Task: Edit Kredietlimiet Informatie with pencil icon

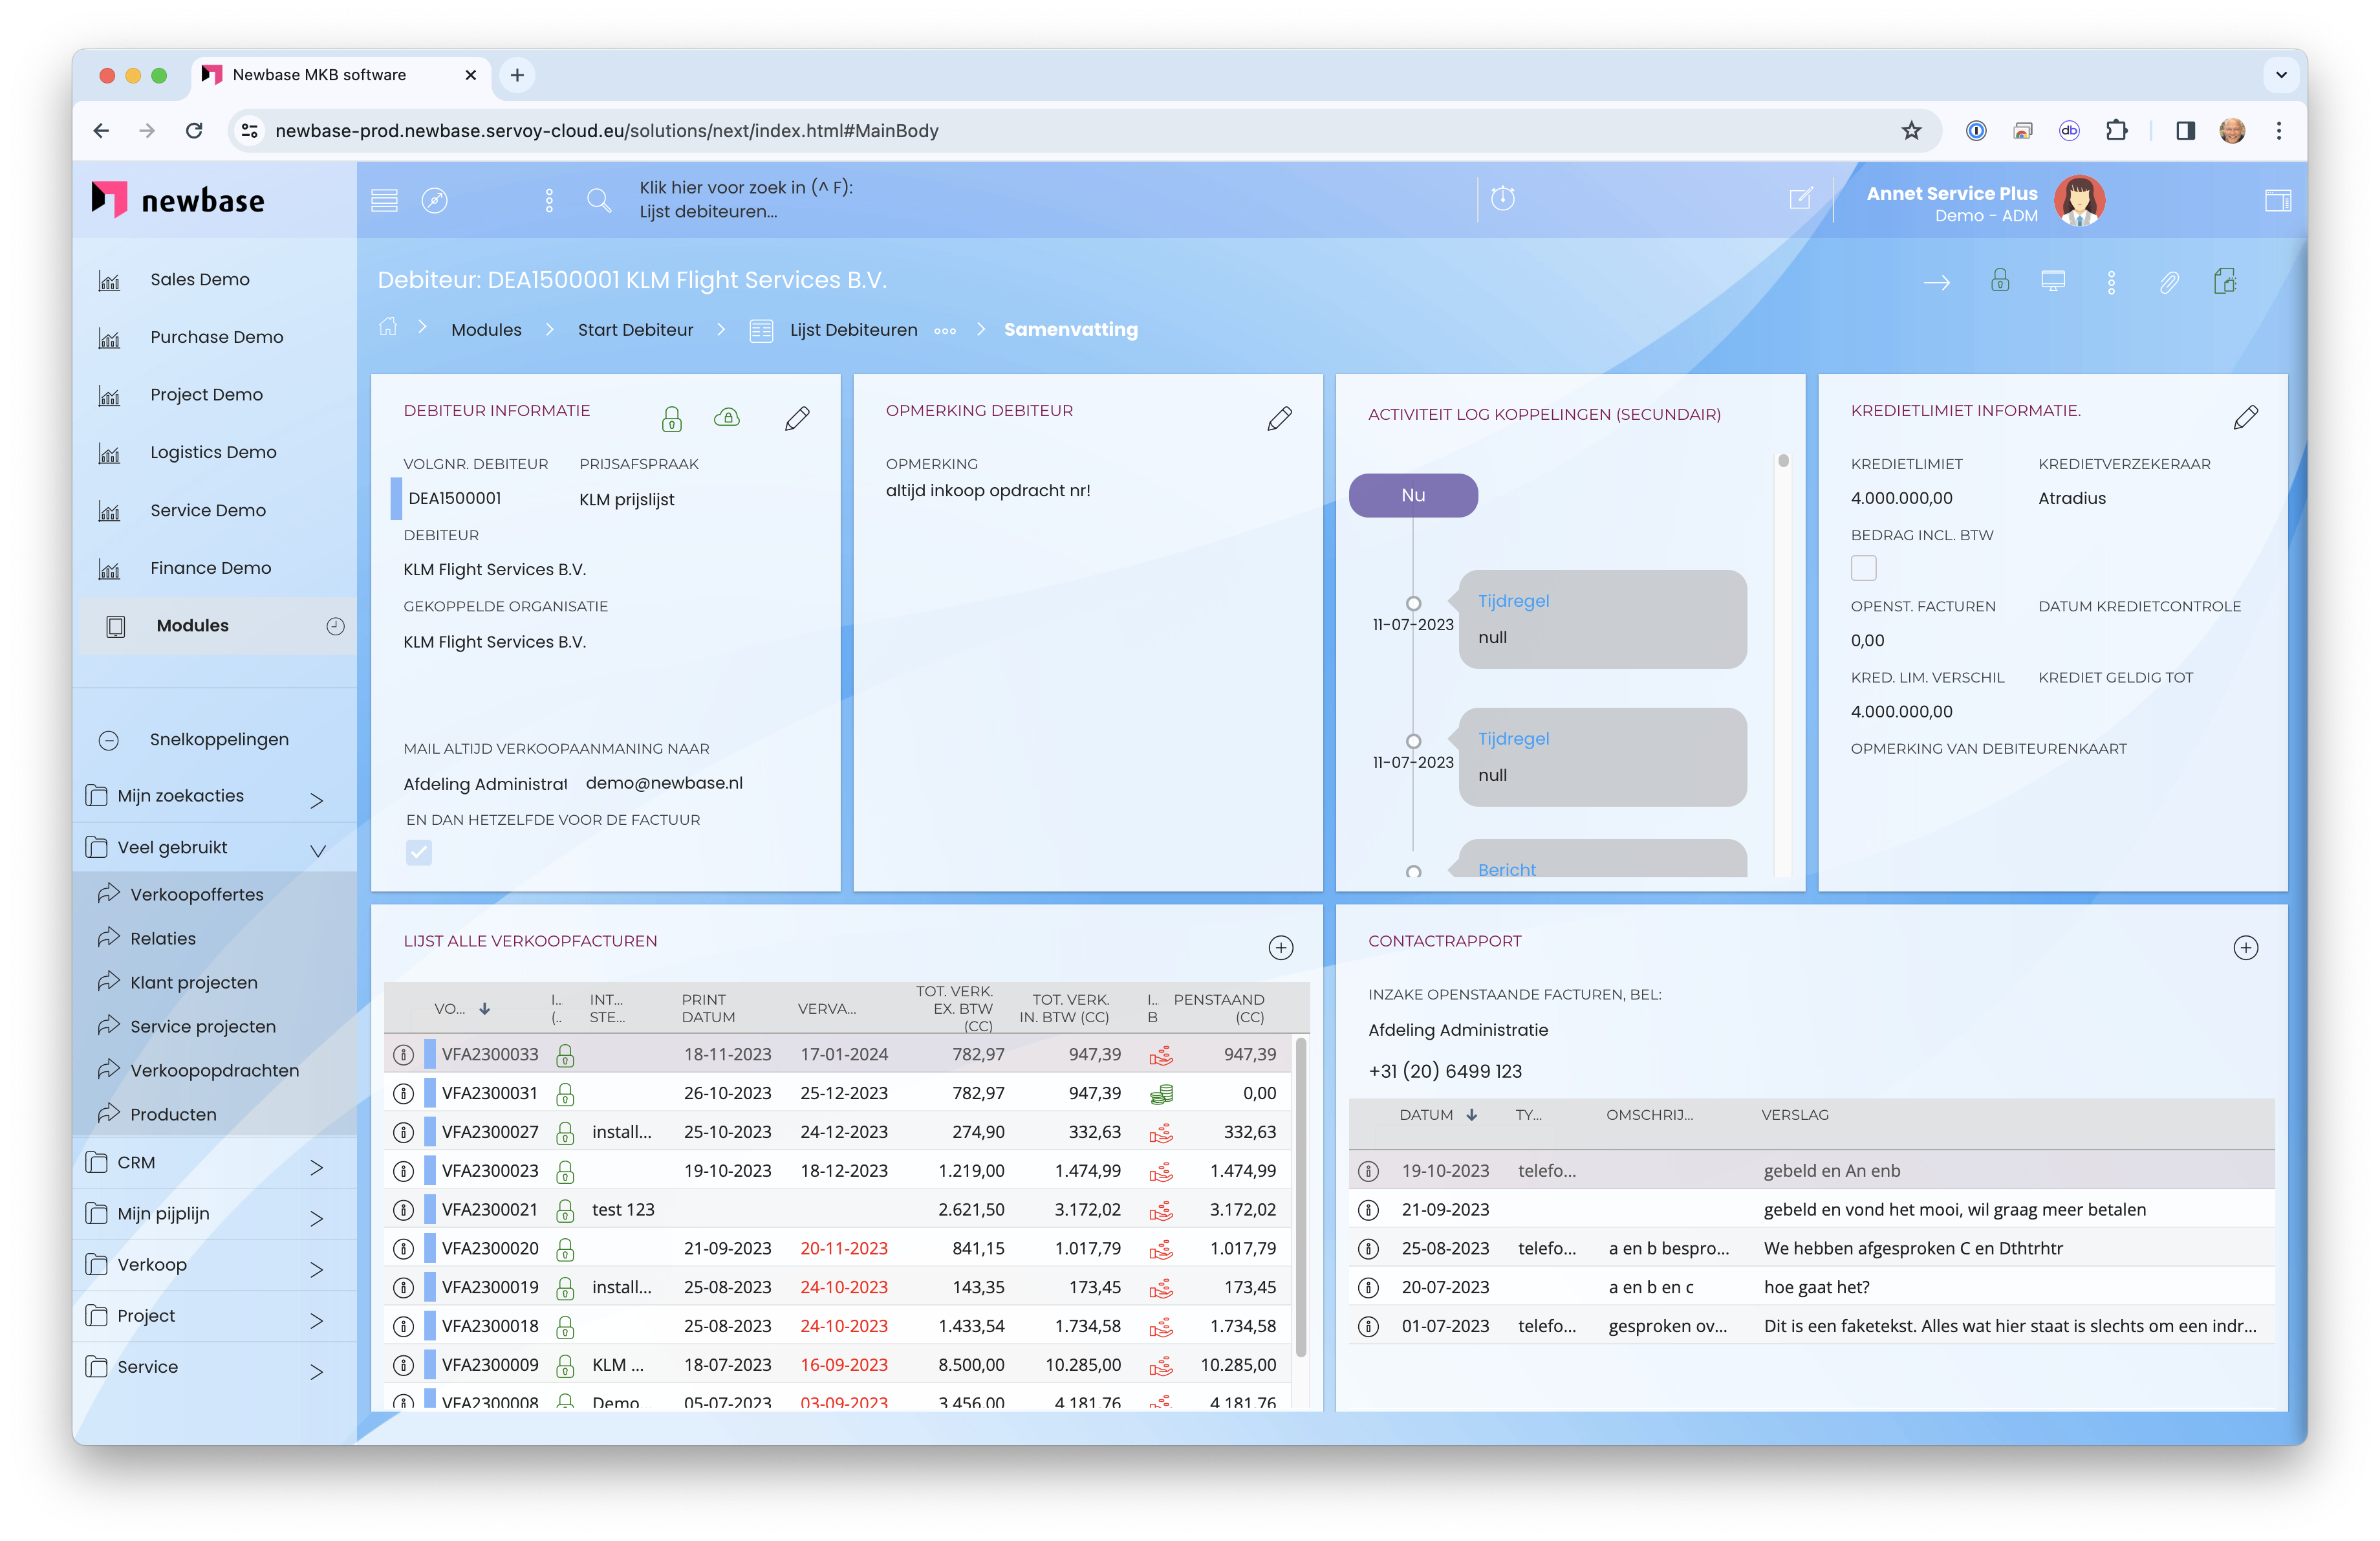Action: pos(2245,418)
